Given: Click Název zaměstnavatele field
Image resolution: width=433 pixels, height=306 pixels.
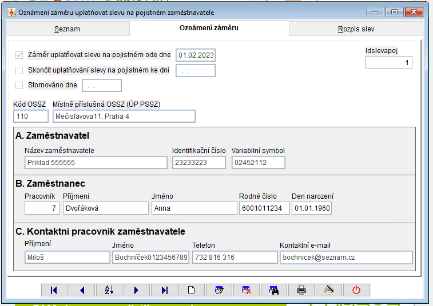Looking at the screenshot, I should pyautogui.click(x=96, y=162).
